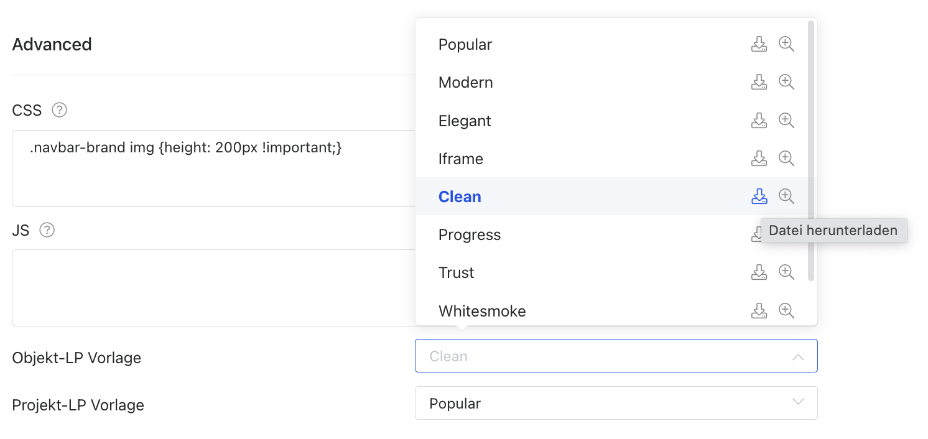Preview the Clean template
The width and height of the screenshot is (928, 439).
786,196
